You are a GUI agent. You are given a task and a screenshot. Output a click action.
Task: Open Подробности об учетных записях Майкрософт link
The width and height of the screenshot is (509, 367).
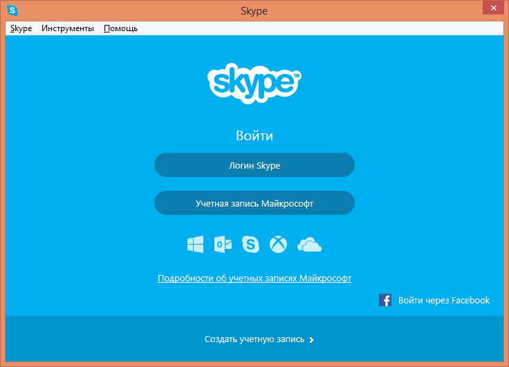coord(254,278)
